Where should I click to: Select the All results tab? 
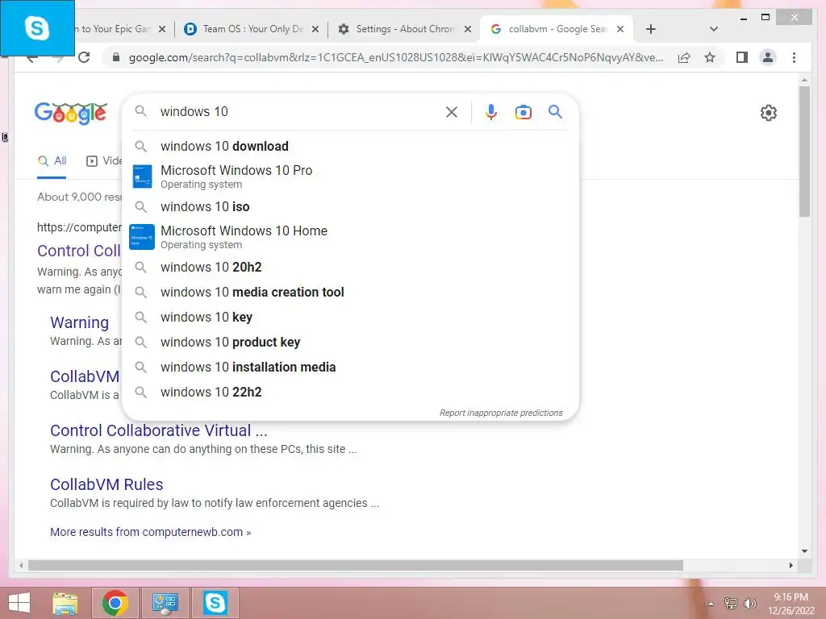tap(52, 161)
